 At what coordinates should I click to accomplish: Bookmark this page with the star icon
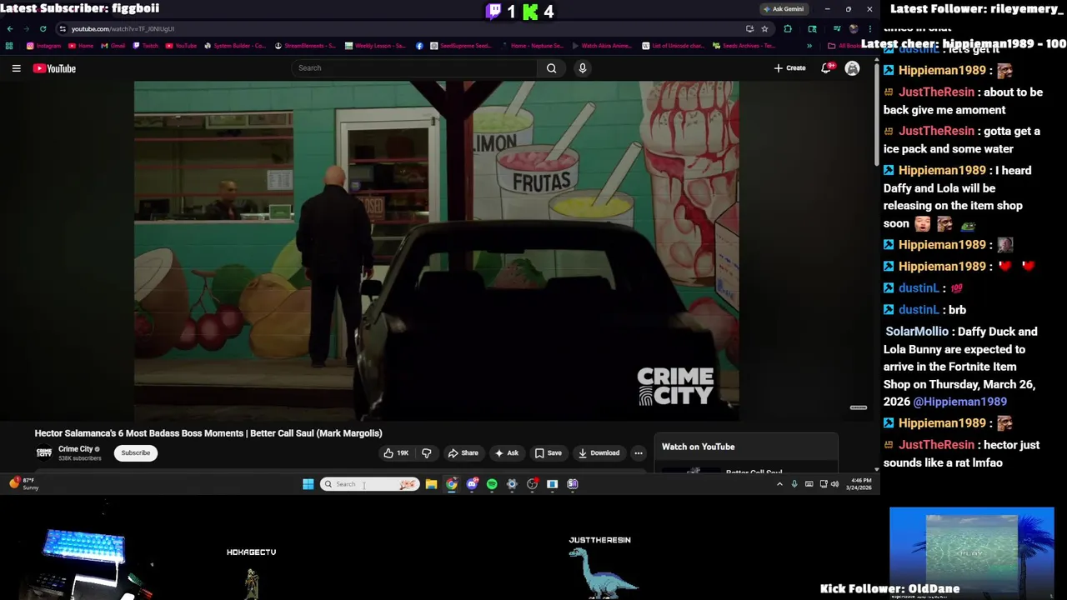(x=764, y=28)
